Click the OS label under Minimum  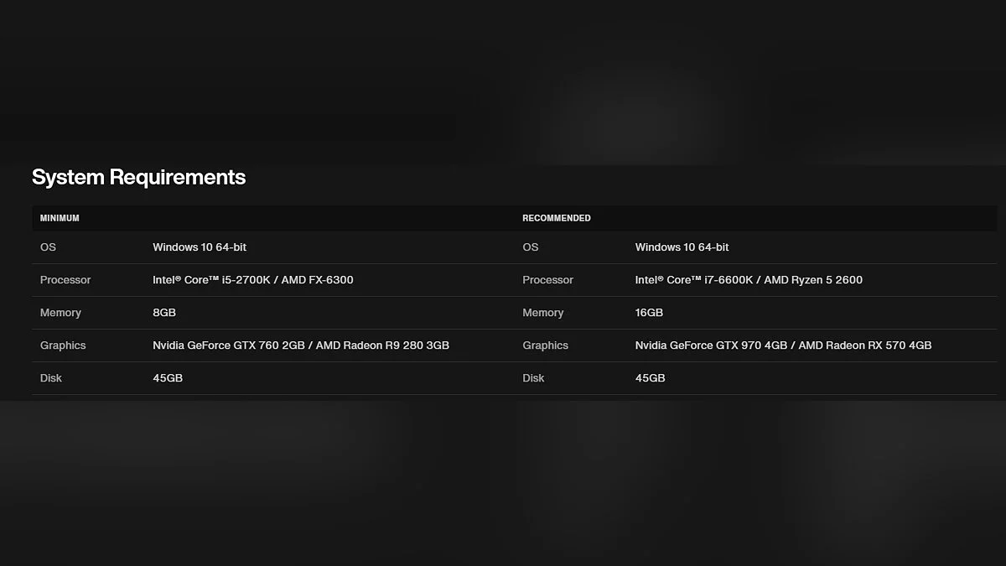(48, 247)
